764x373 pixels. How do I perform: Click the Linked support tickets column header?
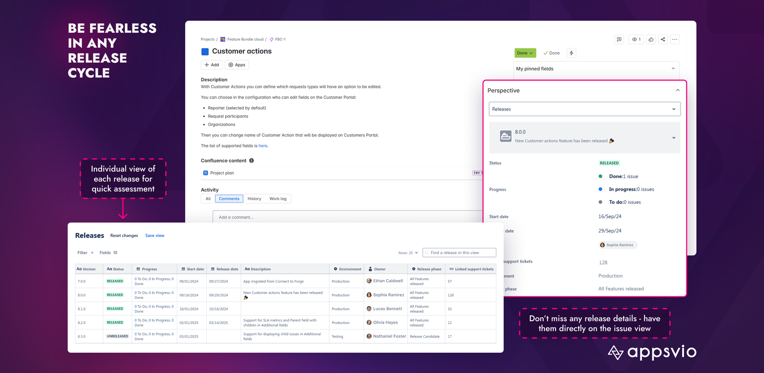tap(471, 269)
